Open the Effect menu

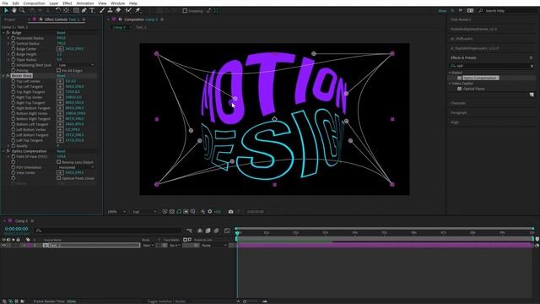pos(67,3)
